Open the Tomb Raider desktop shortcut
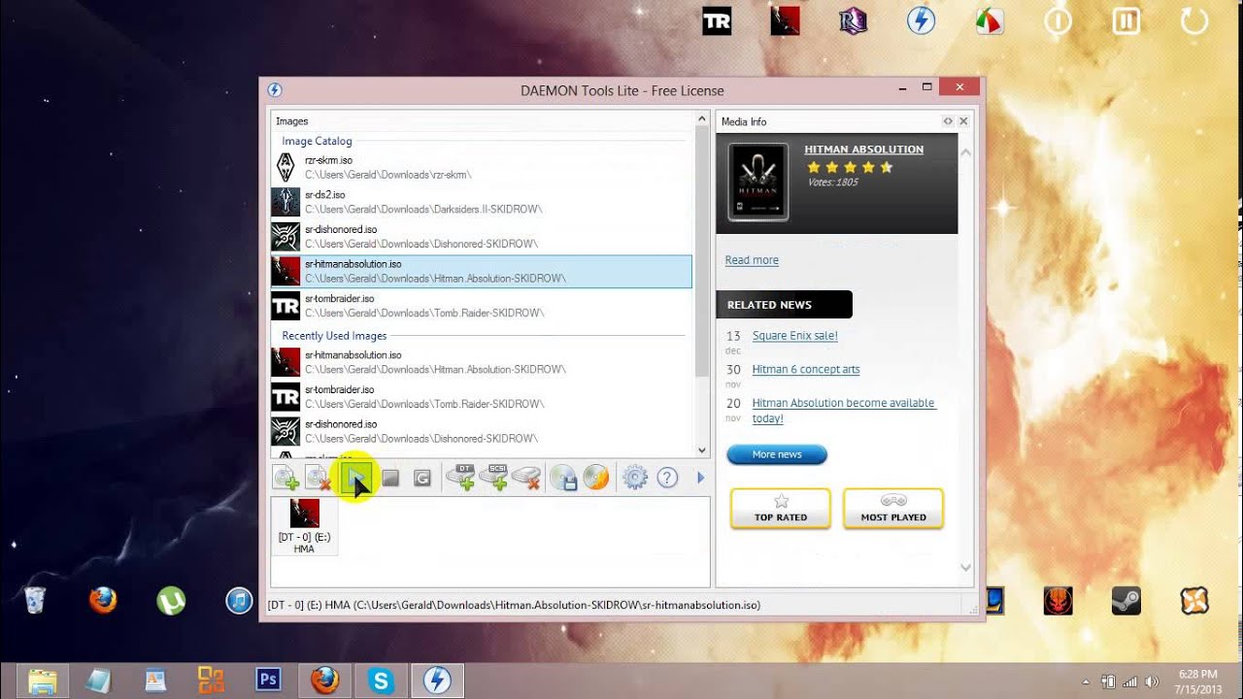Image resolution: width=1243 pixels, height=699 pixels. click(x=717, y=21)
